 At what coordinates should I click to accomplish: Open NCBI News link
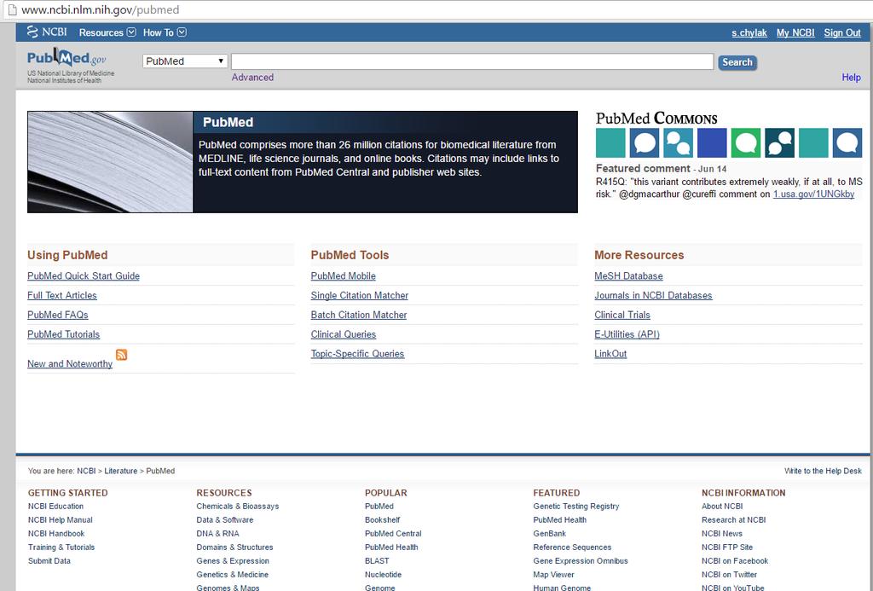tap(722, 534)
